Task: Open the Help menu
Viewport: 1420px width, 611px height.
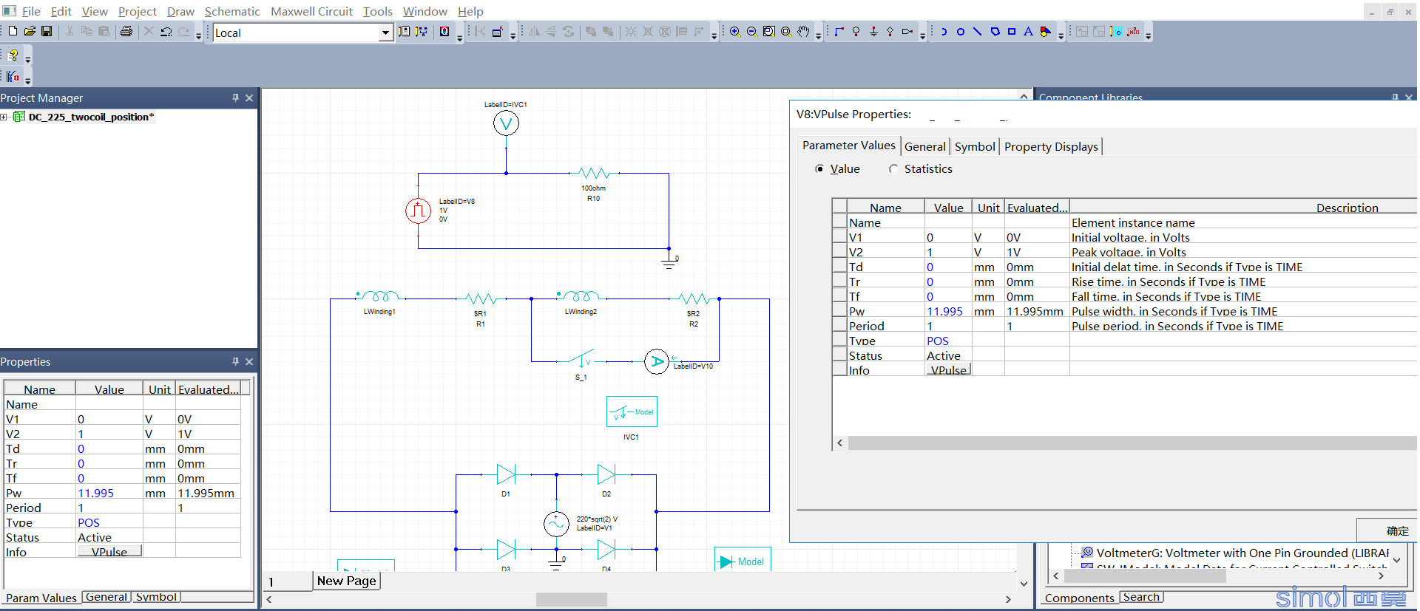Action: tap(470, 11)
